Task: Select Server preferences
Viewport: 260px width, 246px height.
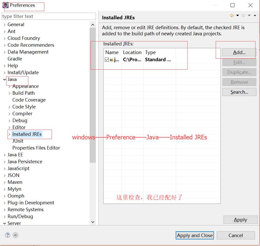Action: point(14,223)
